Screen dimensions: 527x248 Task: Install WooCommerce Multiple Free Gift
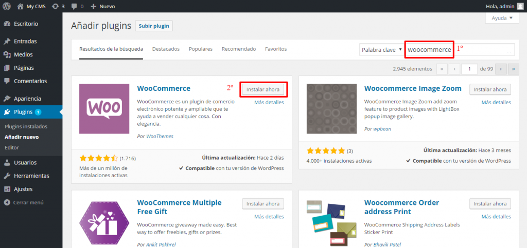point(263,203)
